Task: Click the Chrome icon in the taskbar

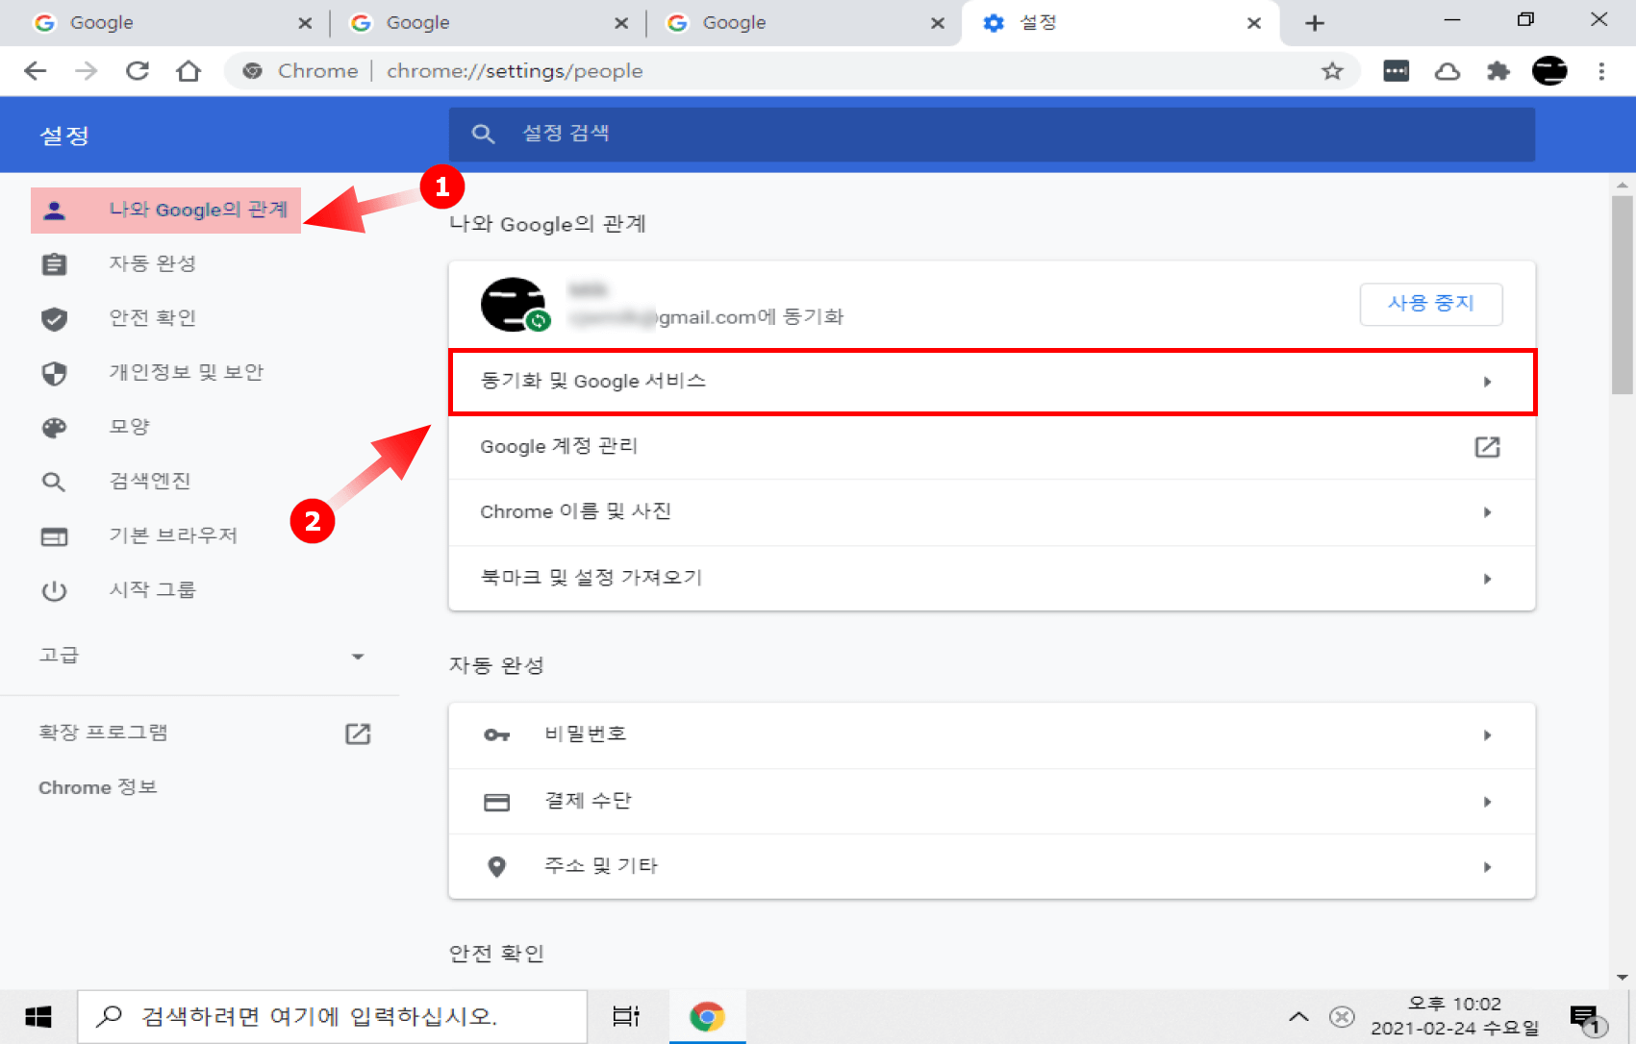Action: 707,1017
